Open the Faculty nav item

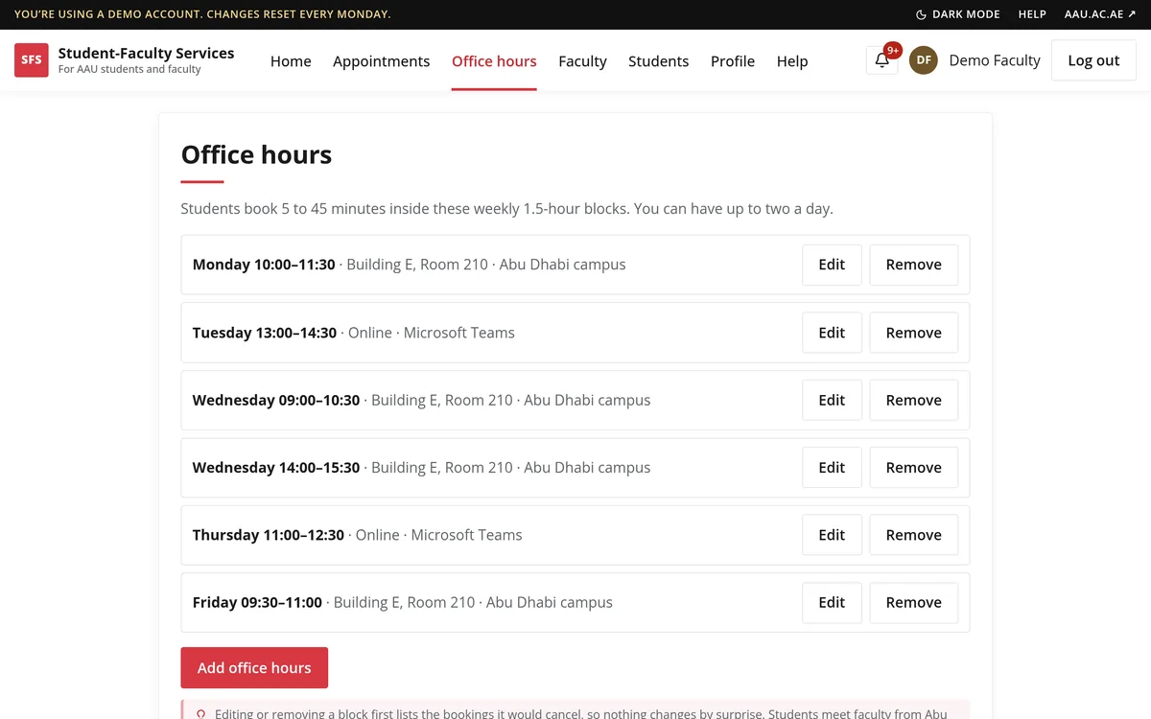point(582,61)
